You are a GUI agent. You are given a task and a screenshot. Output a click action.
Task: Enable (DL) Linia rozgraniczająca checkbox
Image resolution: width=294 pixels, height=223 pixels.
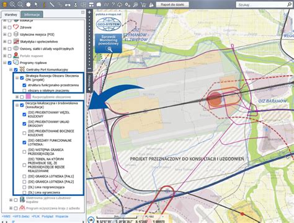tap(24, 187)
